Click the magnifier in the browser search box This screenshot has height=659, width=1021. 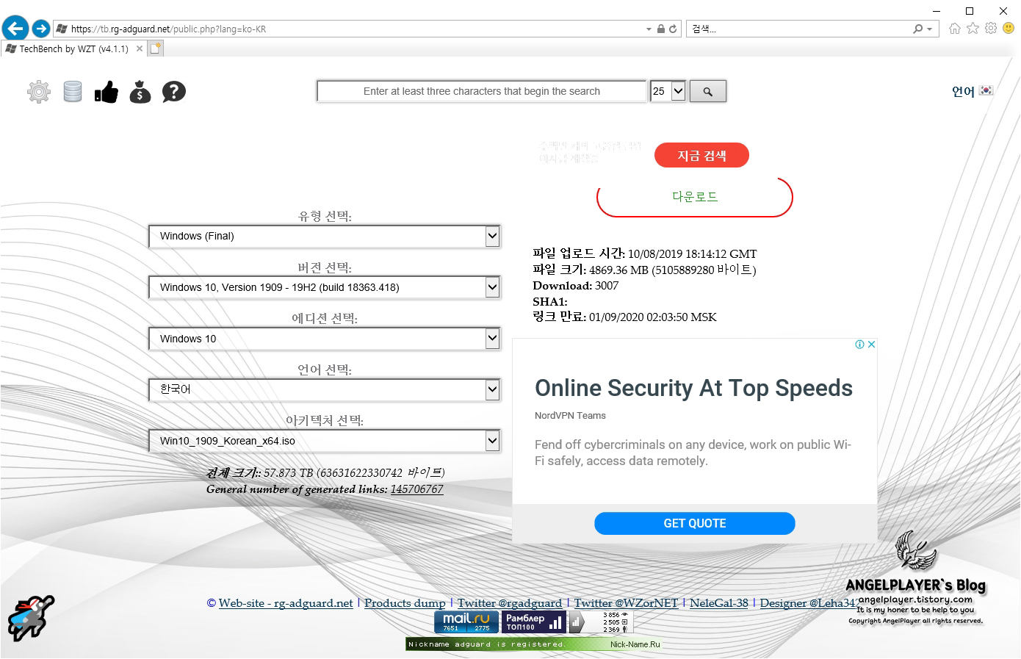pos(917,29)
